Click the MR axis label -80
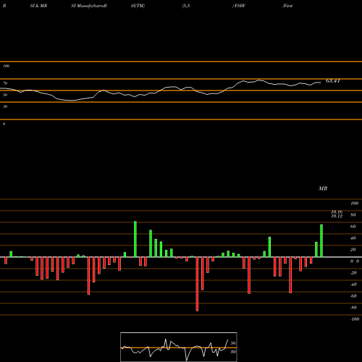 click(x=353, y=308)
